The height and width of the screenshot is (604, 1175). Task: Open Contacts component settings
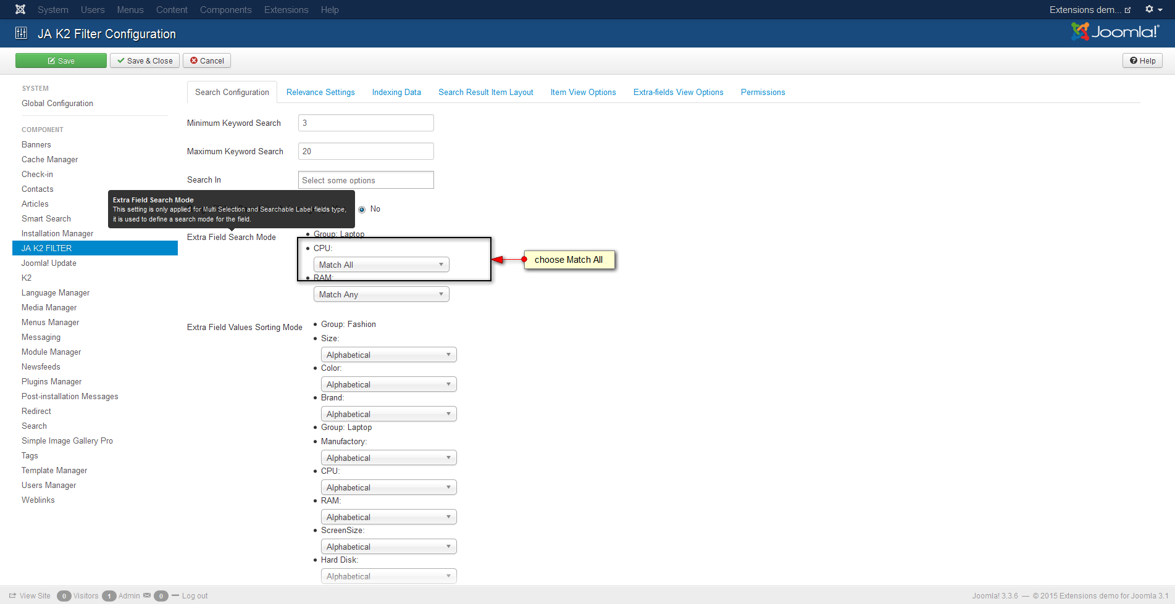pos(38,189)
